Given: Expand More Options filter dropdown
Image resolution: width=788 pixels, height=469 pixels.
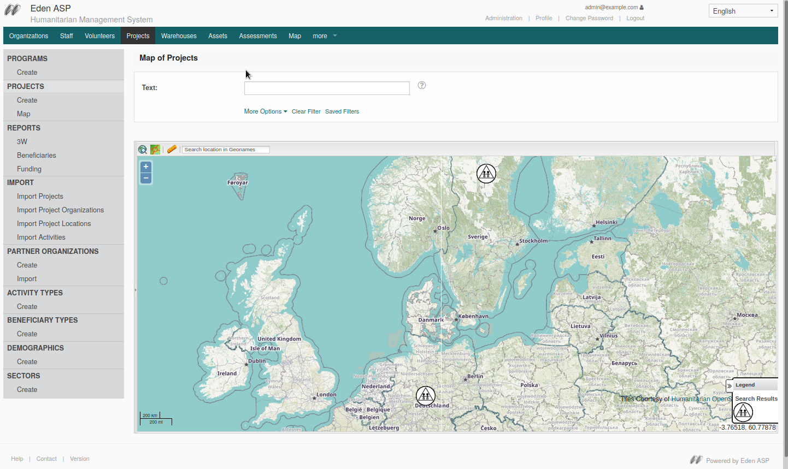Looking at the screenshot, I should click(x=266, y=111).
